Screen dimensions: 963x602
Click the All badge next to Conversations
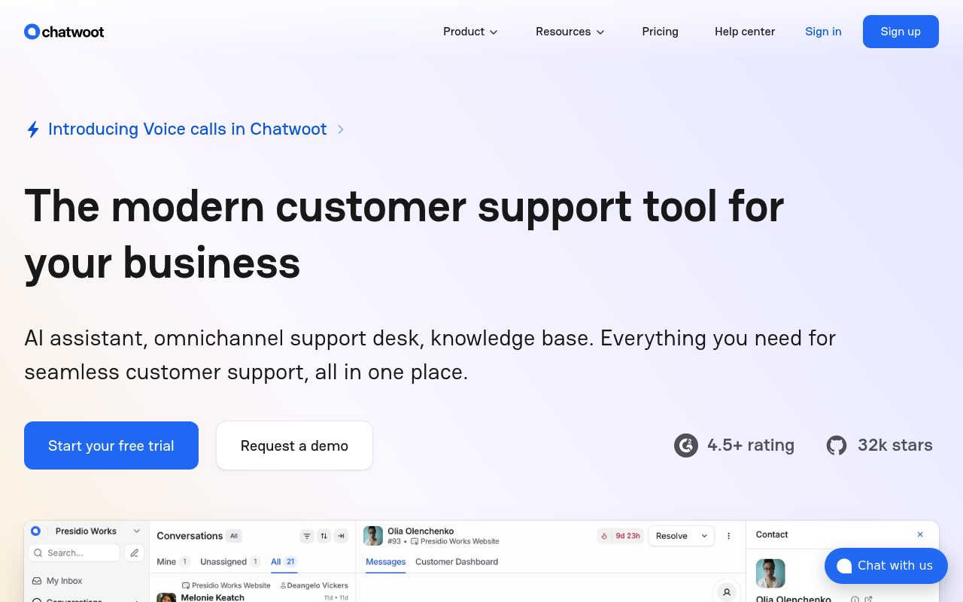pos(234,536)
